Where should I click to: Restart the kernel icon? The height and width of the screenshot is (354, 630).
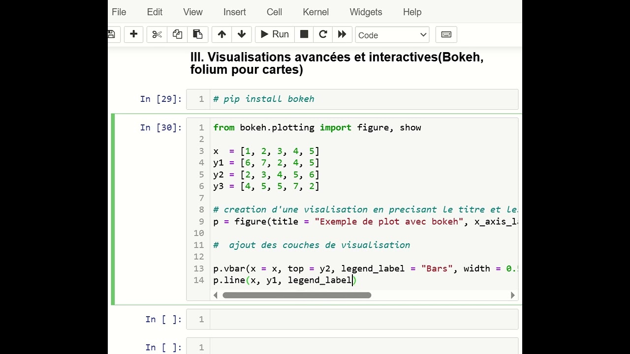pos(323,34)
